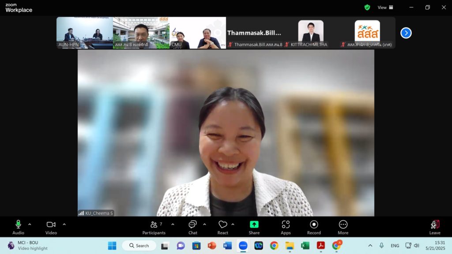452x254 pixels.
Task: Expand audio options arrow
Action: pos(30,224)
